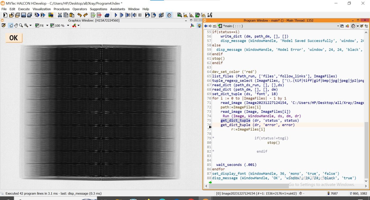Expand the profiler options arrow in Program Window
Viewport: 370px width, 200px height.
(358, 26)
